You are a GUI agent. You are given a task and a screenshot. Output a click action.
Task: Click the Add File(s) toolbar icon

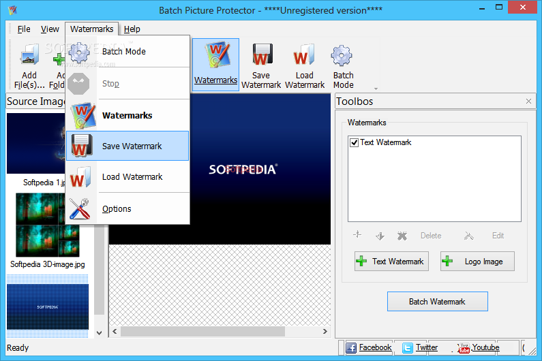(29, 55)
